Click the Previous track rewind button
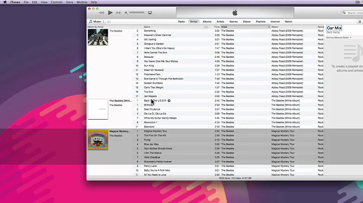Image resolution: width=363 pixels, height=203 pixels. [x=101, y=13]
